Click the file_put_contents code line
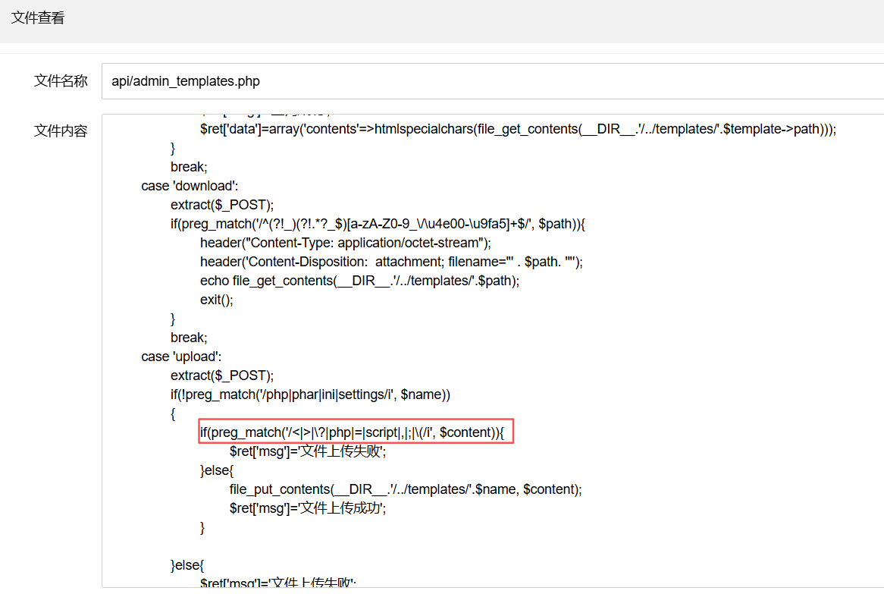The width and height of the screenshot is (884, 594). click(x=406, y=489)
